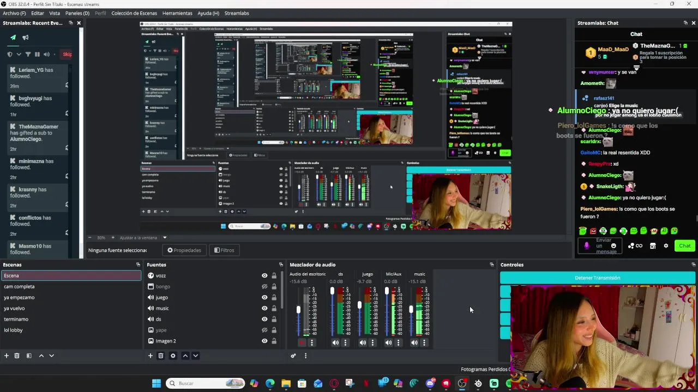Open options menu for music audio channel
The width and height of the screenshot is (698, 392).
click(x=424, y=342)
